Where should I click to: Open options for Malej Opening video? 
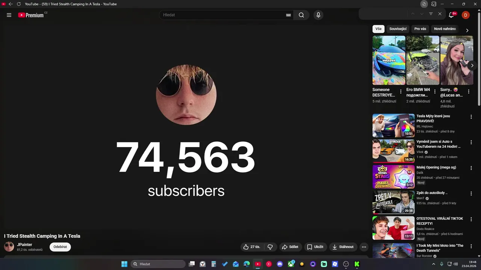click(471, 168)
